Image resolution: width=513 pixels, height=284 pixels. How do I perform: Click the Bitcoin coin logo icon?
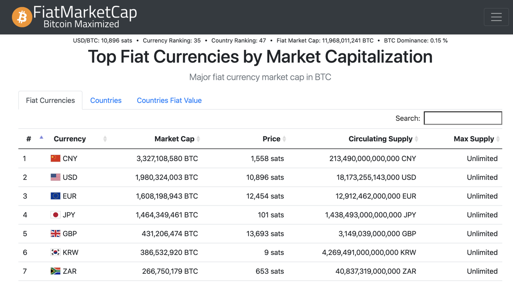[x=22, y=17]
